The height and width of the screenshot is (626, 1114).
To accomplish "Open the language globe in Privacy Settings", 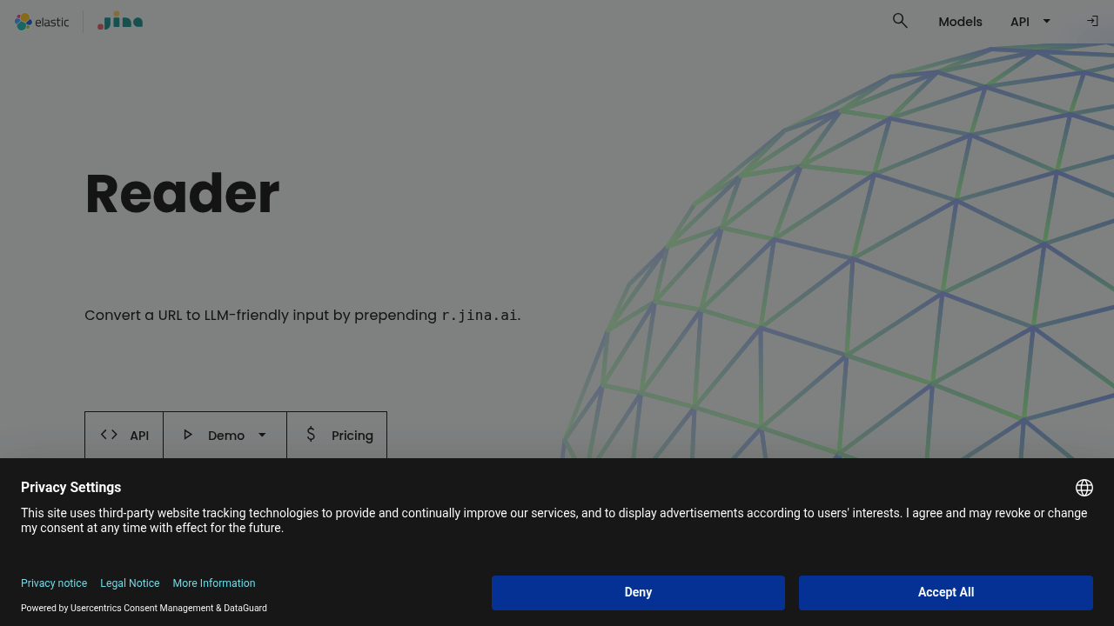I will [1084, 488].
